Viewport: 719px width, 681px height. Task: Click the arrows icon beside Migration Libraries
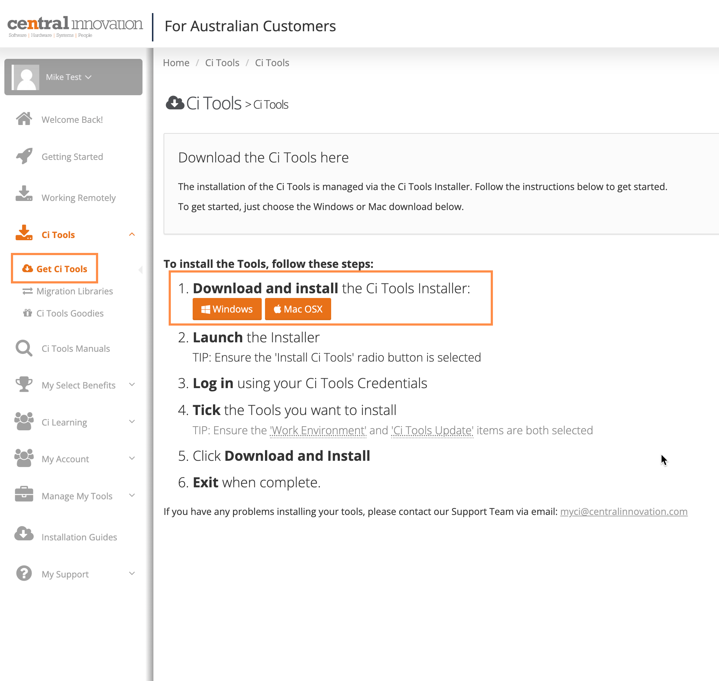click(28, 291)
